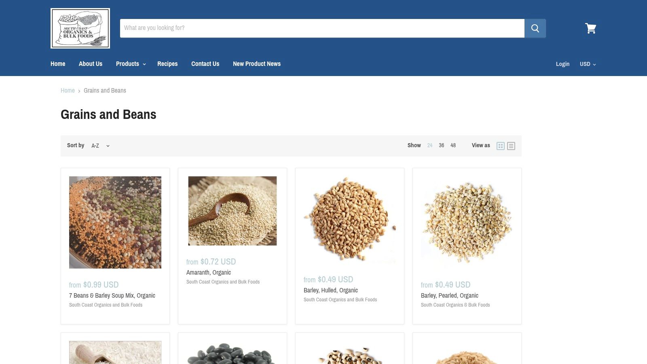Show 24 items per page
This screenshot has width=647, height=364.
429,145
